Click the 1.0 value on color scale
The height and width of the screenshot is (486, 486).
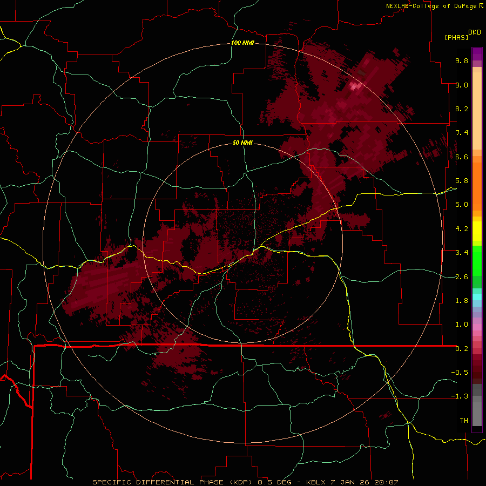pos(462,325)
